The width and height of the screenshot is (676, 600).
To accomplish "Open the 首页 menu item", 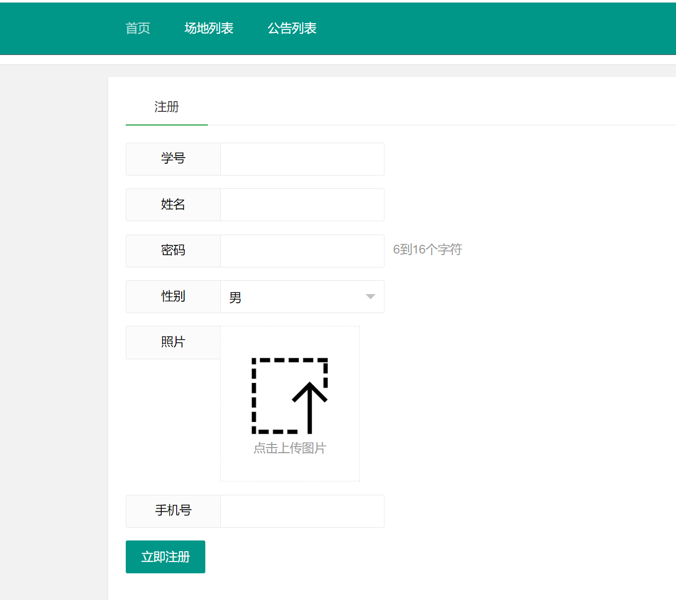I will (137, 28).
